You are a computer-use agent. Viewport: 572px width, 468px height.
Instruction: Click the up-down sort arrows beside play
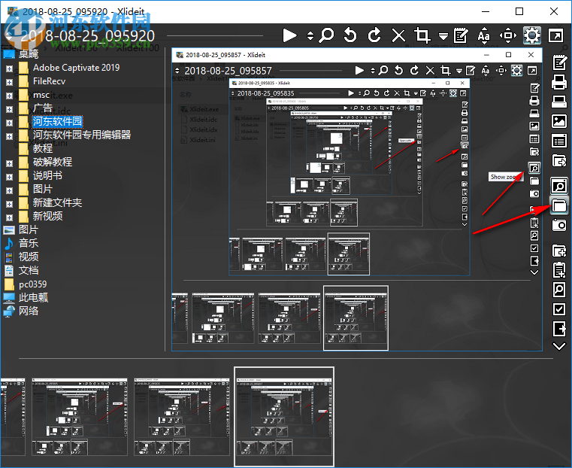(x=310, y=35)
